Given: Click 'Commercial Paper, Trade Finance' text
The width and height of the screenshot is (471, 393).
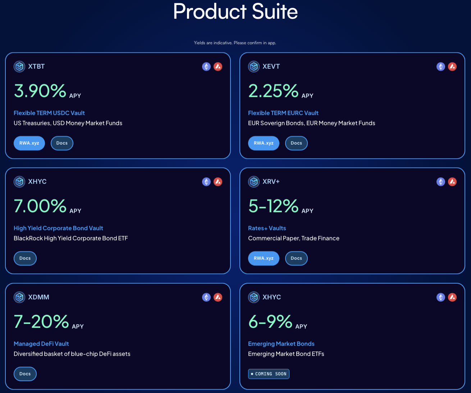Looking at the screenshot, I should (x=294, y=238).
